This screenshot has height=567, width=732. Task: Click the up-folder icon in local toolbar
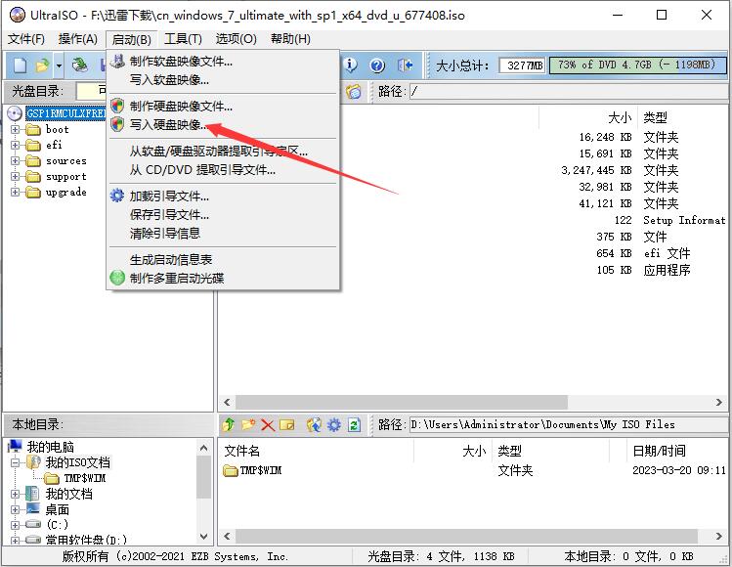click(x=229, y=424)
